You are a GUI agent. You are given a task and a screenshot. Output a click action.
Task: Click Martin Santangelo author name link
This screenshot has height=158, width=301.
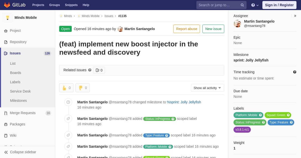(x=139, y=29)
